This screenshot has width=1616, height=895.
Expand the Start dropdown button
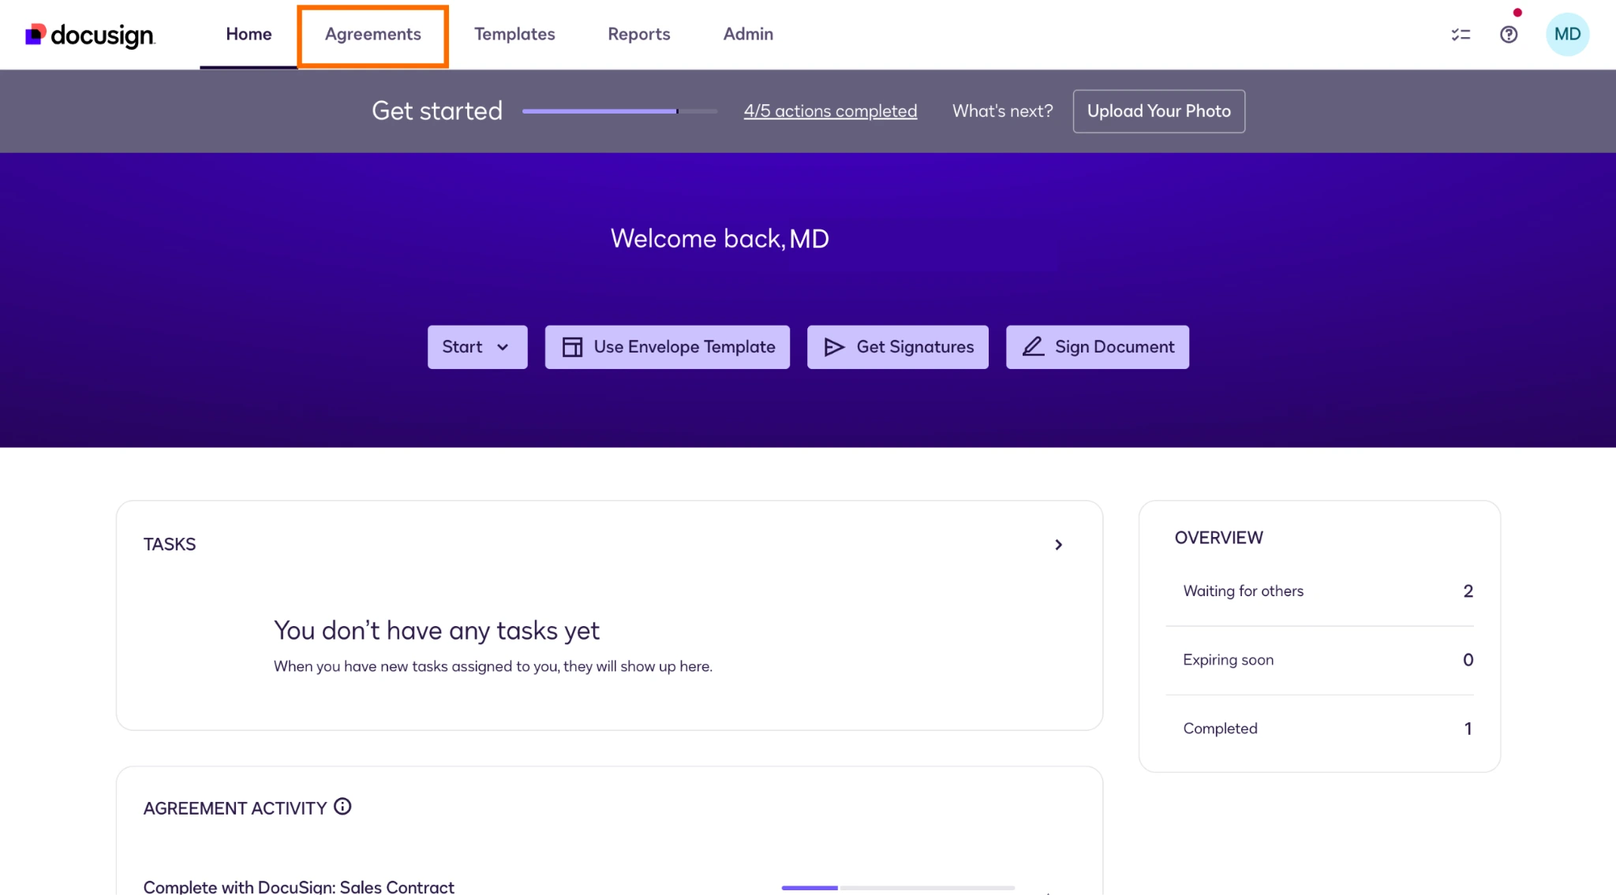[x=477, y=347]
